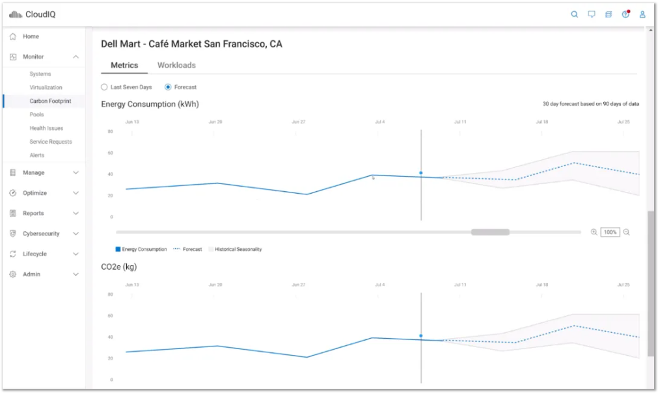
Task: Click the page vertical scrollbar thumb
Action: (x=650, y=283)
